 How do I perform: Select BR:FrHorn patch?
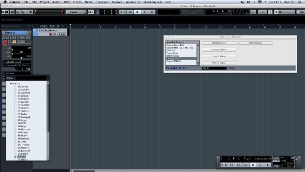[23, 154]
